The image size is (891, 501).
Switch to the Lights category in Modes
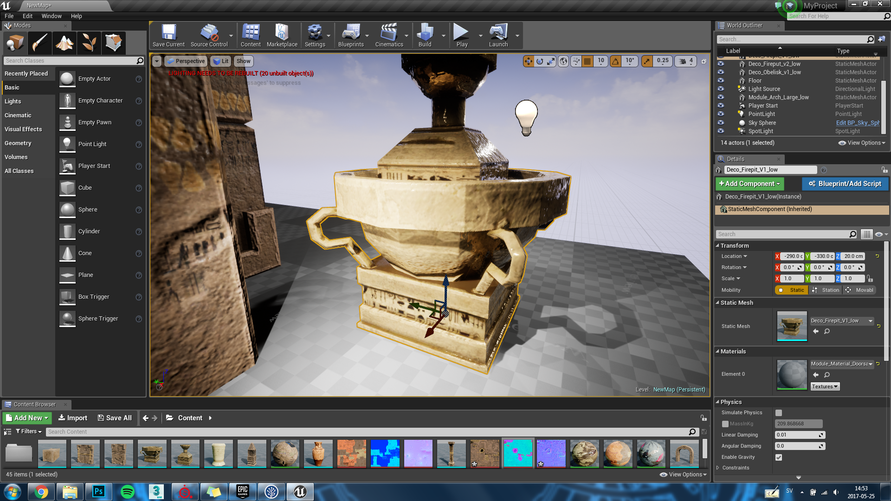pyautogui.click(x=13, y=101)
